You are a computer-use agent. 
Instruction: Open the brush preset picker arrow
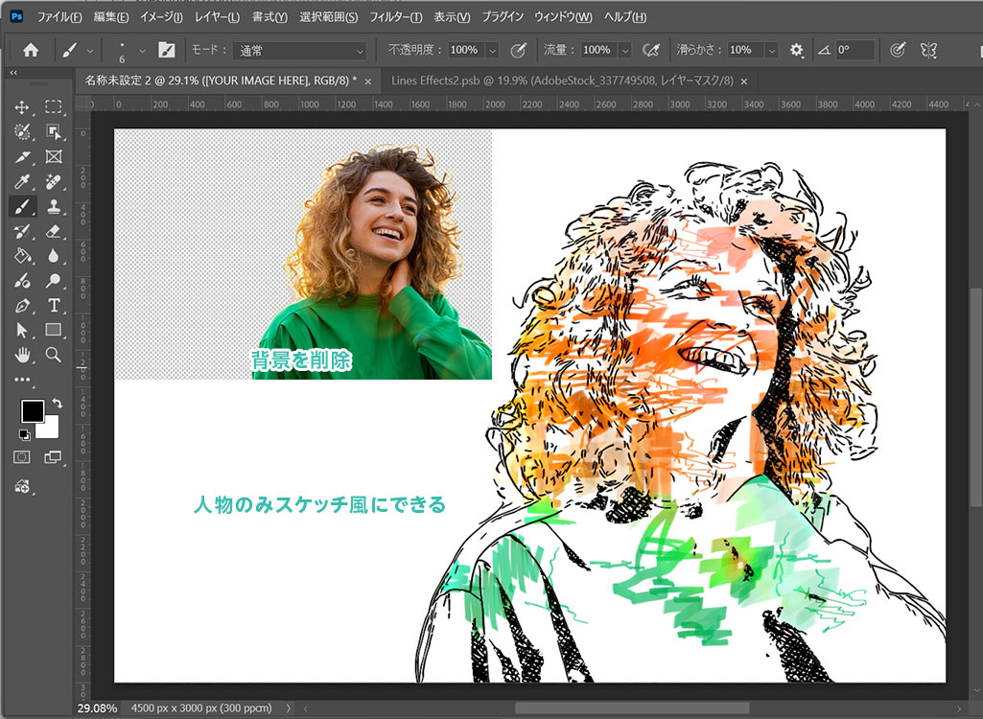point(143,50)
